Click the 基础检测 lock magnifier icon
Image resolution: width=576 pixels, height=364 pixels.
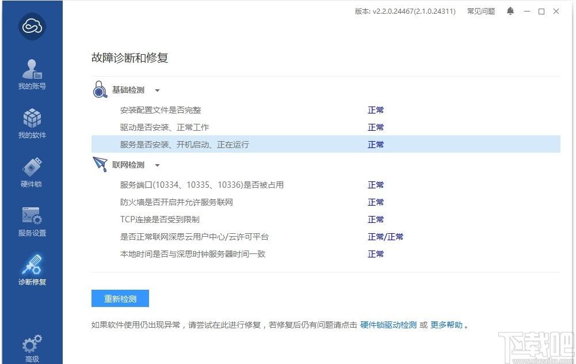pos(100,89)
